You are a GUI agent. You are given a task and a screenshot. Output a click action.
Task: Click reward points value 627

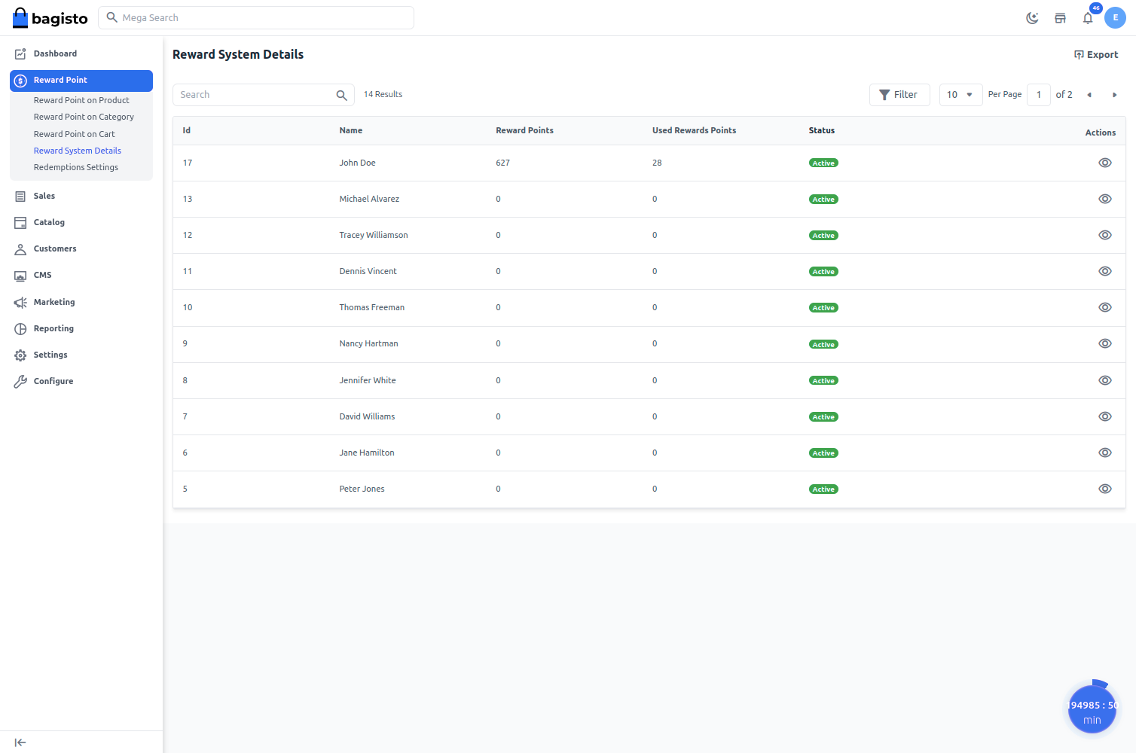coord(502,163)
